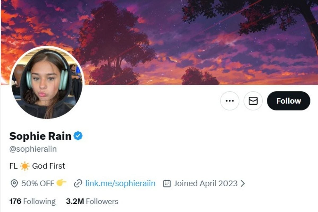Screen dimensions: 318x212
Task: Click the God First bio text
Action: 48,166
